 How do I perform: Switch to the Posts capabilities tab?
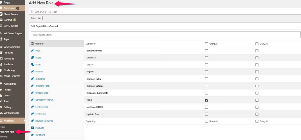tap(57, 51)
